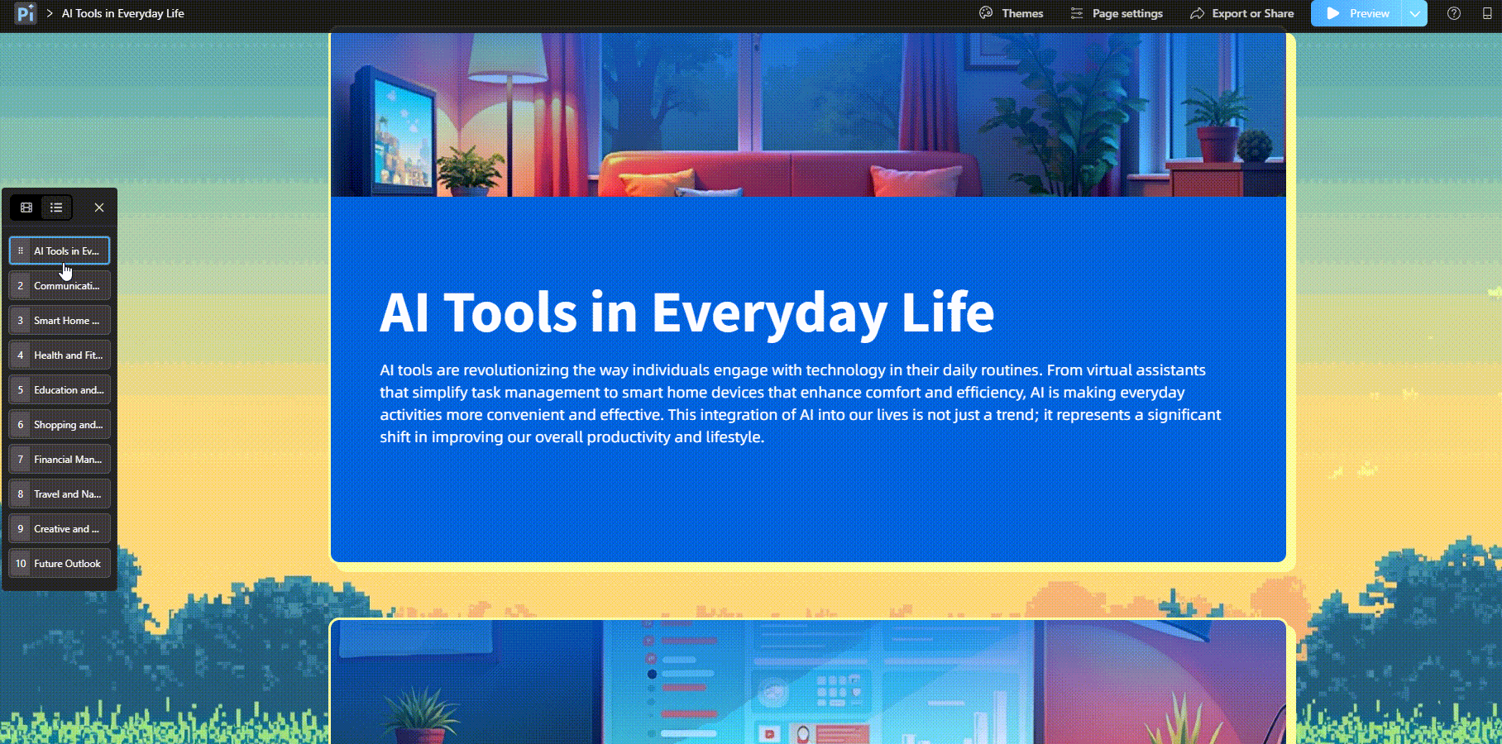Click the Pi app logo icon
The image size is (1502, 744).
coord(26,13)
